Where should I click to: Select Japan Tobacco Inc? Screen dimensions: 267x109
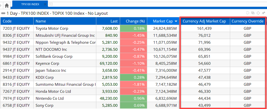click(51, 70)
